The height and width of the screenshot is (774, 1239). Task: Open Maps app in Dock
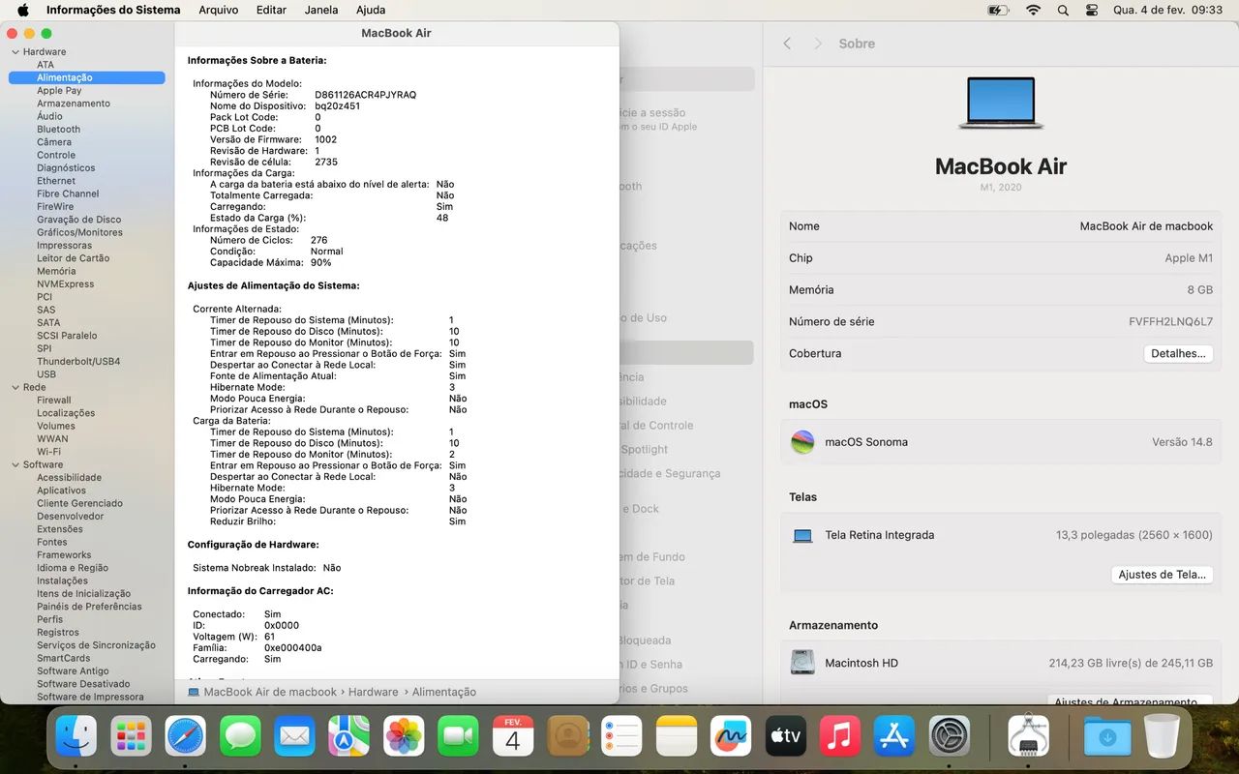click(348, 736)
